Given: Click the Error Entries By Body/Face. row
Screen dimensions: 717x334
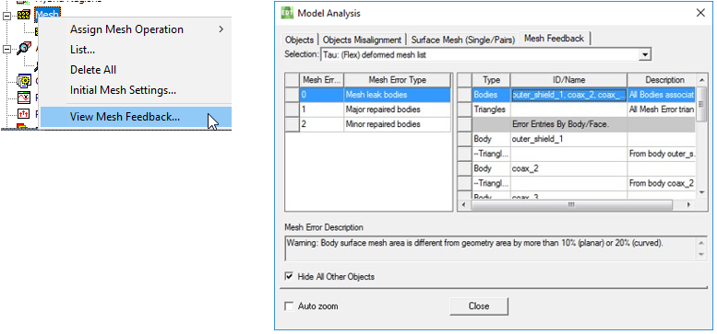Looking at the screenshot, I should (x=577, y=124).
